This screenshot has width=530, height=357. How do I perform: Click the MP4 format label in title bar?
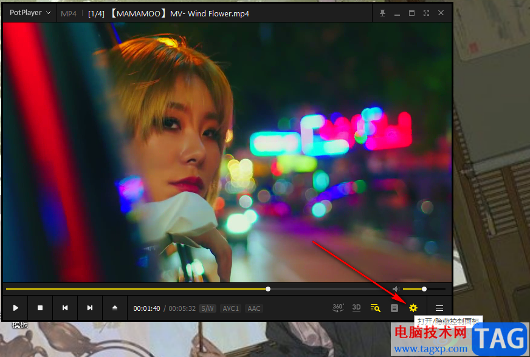[x=69, y=14]
